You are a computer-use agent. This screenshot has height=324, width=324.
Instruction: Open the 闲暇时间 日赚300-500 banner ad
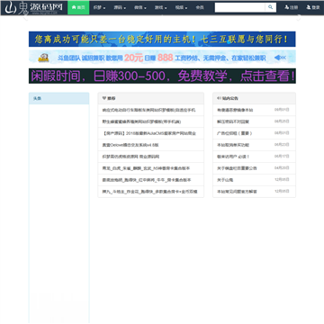[162, 76]
